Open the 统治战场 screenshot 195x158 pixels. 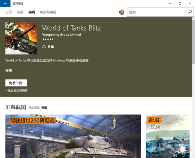[x=168, y=136]
